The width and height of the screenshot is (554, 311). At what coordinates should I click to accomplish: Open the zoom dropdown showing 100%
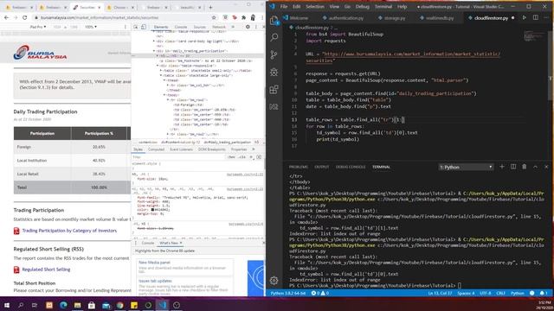point(90,27)
